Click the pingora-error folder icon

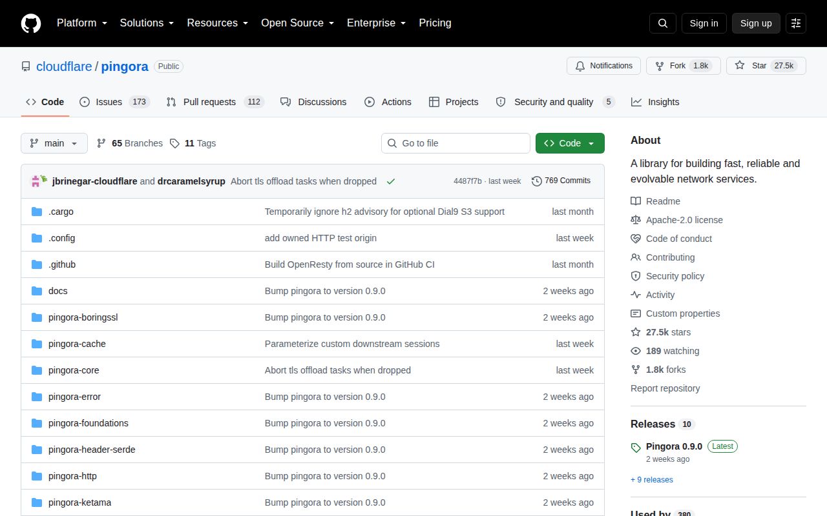[x=37, y=397]
